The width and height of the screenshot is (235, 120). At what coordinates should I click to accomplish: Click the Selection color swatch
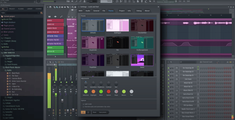[86, 92]
